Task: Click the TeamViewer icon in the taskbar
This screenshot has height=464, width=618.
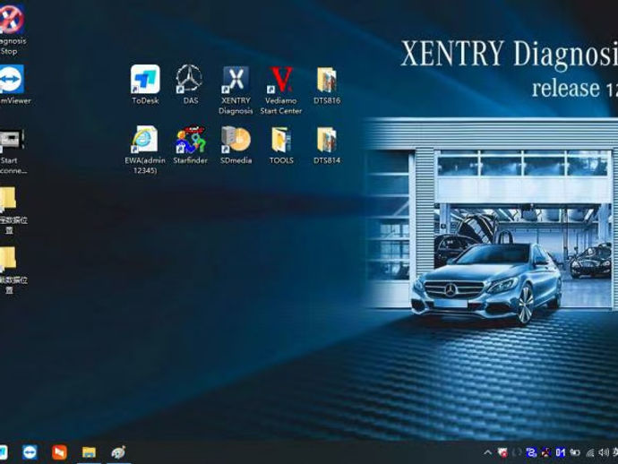Action: 30,451
